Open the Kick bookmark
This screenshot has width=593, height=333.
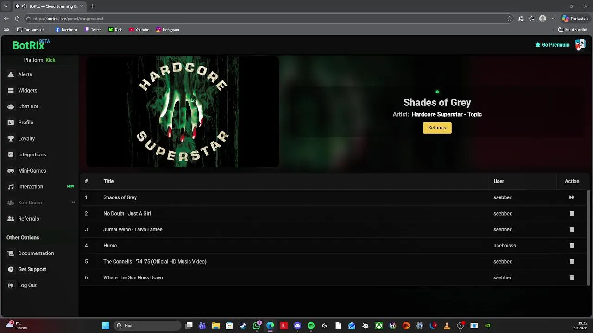click(x=115, y=30)
